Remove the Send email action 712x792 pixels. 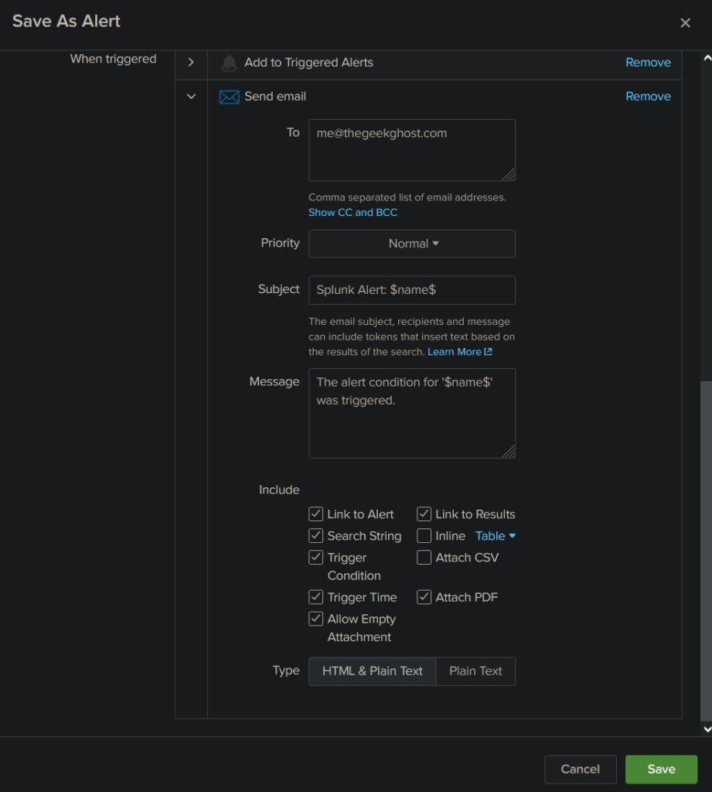648,96
